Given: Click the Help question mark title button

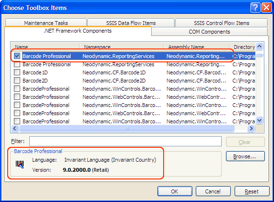Looking at the screenshot, I should 255,8.
